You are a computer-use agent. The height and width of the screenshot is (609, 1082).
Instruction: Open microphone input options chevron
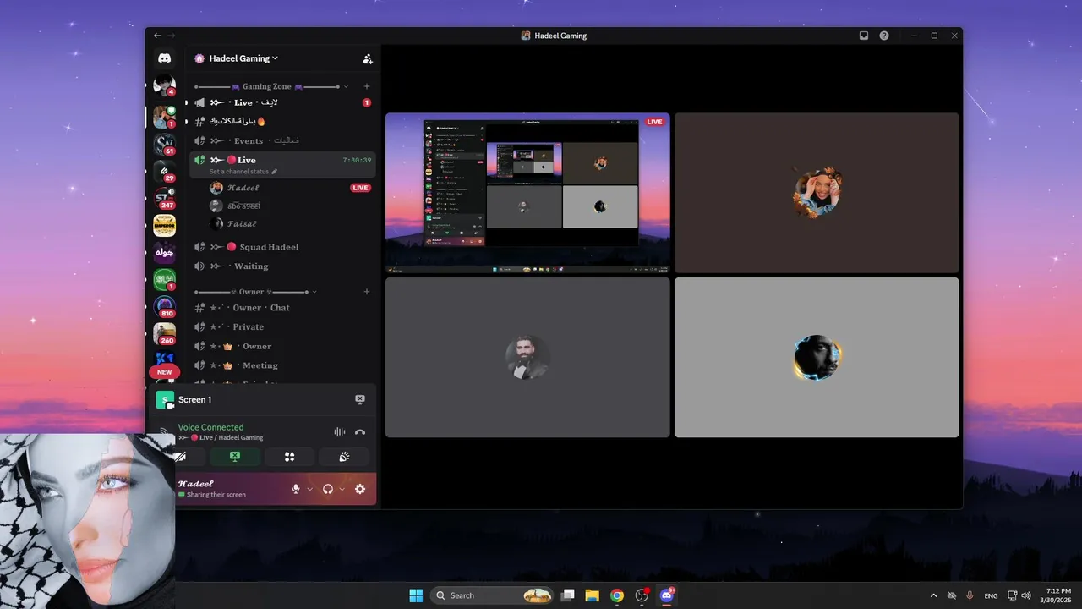coord(309,489)
